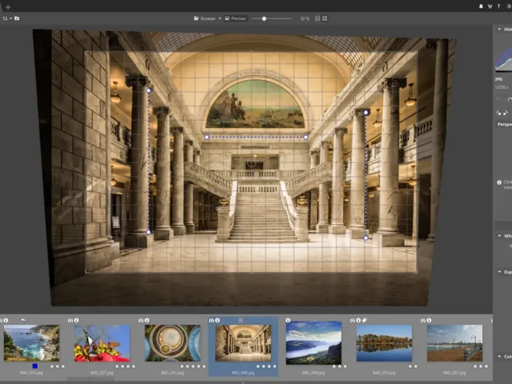Select the IMG_053.jpg lake thumbnail
The height and width of the screenshot is (384, 512).
(384, 343)
